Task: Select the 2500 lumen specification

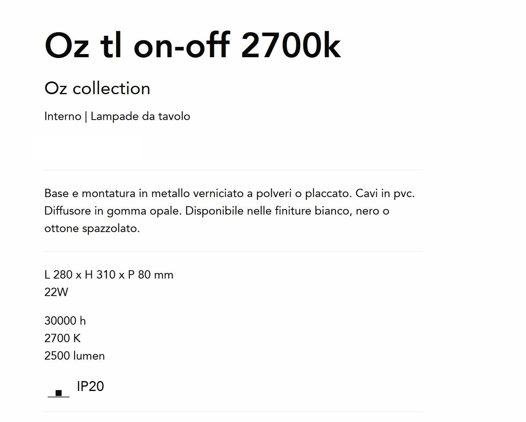Action: point(75,356)
